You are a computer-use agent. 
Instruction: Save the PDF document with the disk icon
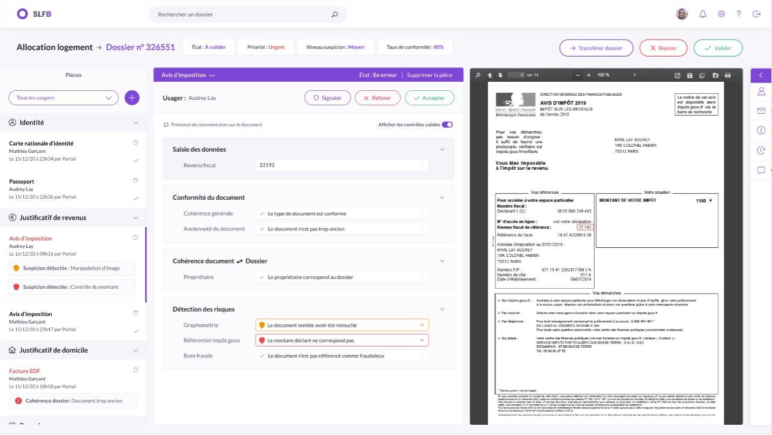[690, 75]
